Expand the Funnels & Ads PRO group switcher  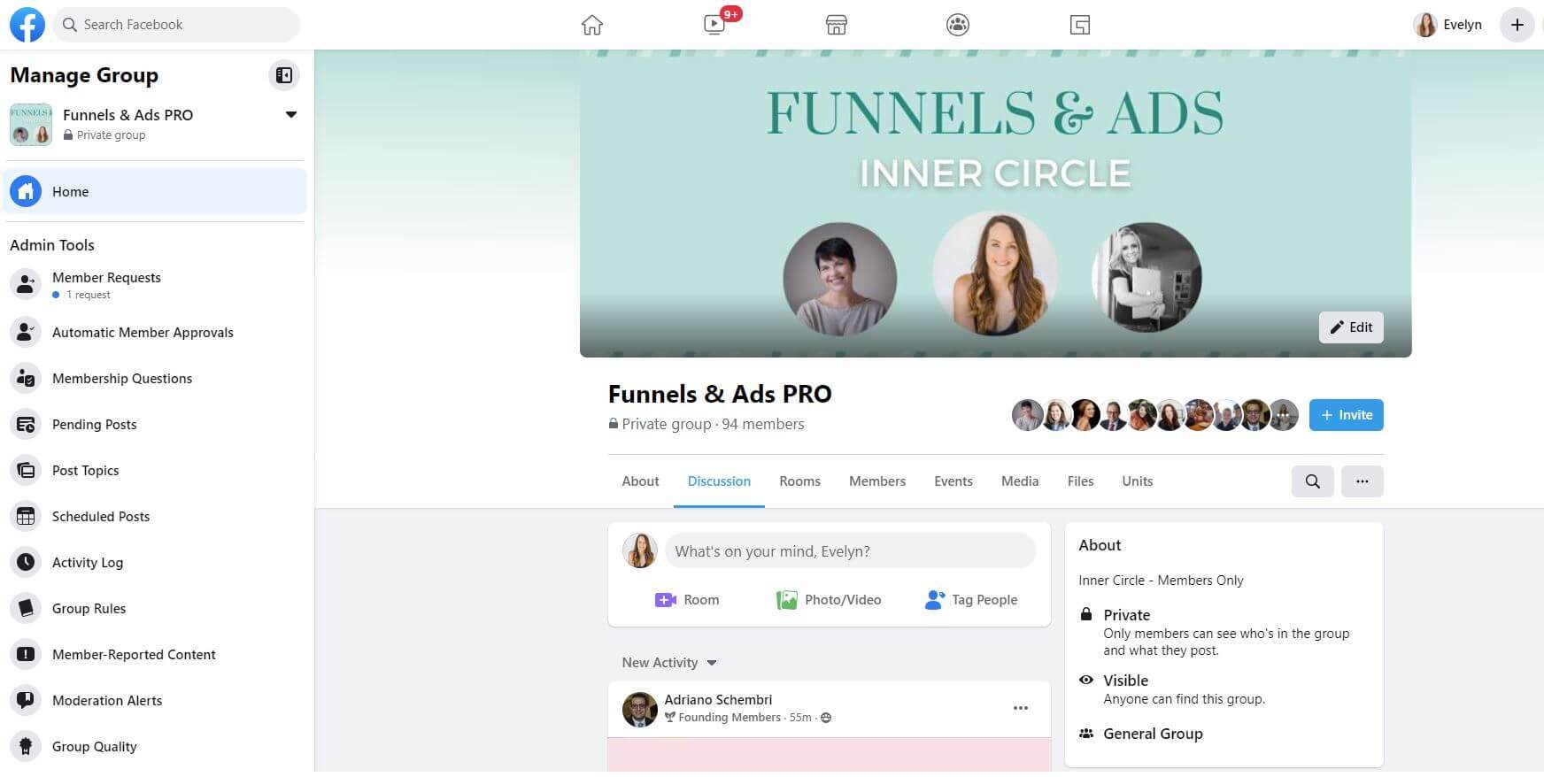290,115
